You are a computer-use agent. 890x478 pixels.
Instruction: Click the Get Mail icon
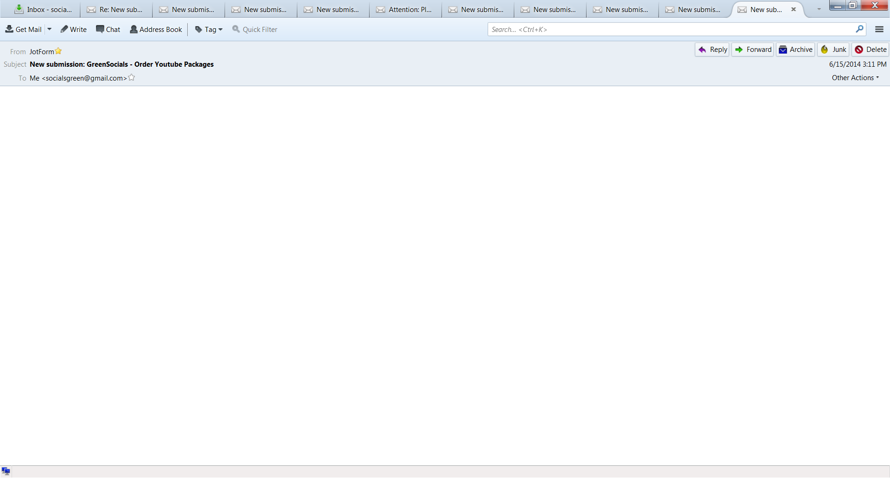click(9, 29)
